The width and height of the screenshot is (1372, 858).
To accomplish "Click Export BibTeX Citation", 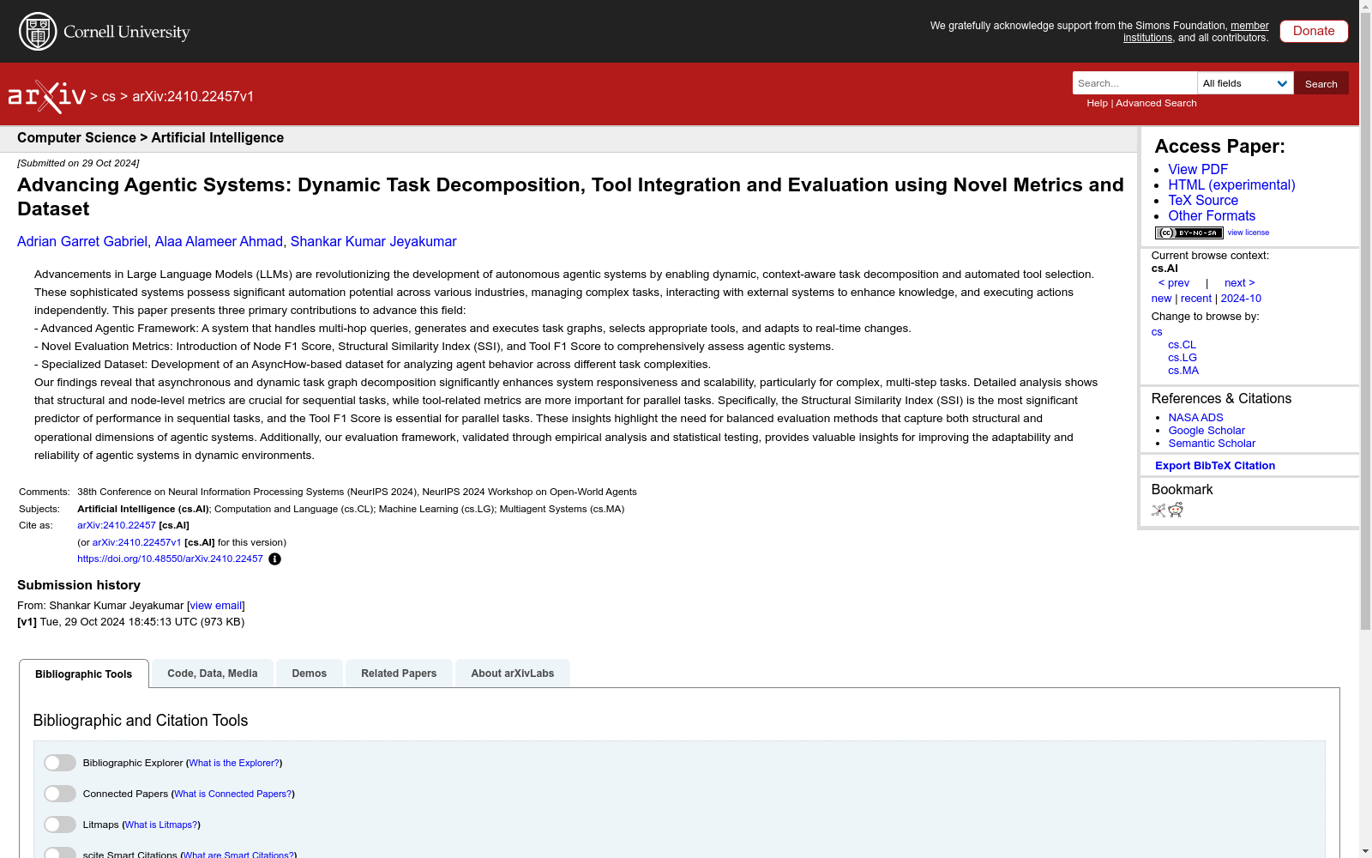I will 1215,466.
